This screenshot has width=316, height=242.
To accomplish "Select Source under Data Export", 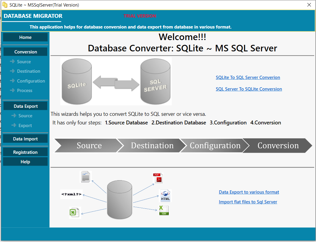I will [x=25, y=116].
